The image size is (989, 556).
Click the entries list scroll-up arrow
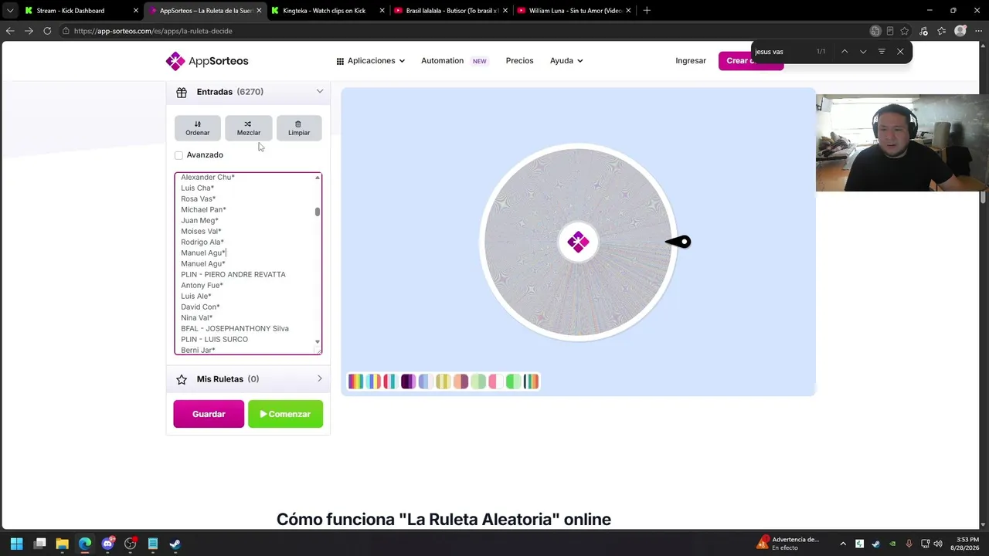[317, 178]
